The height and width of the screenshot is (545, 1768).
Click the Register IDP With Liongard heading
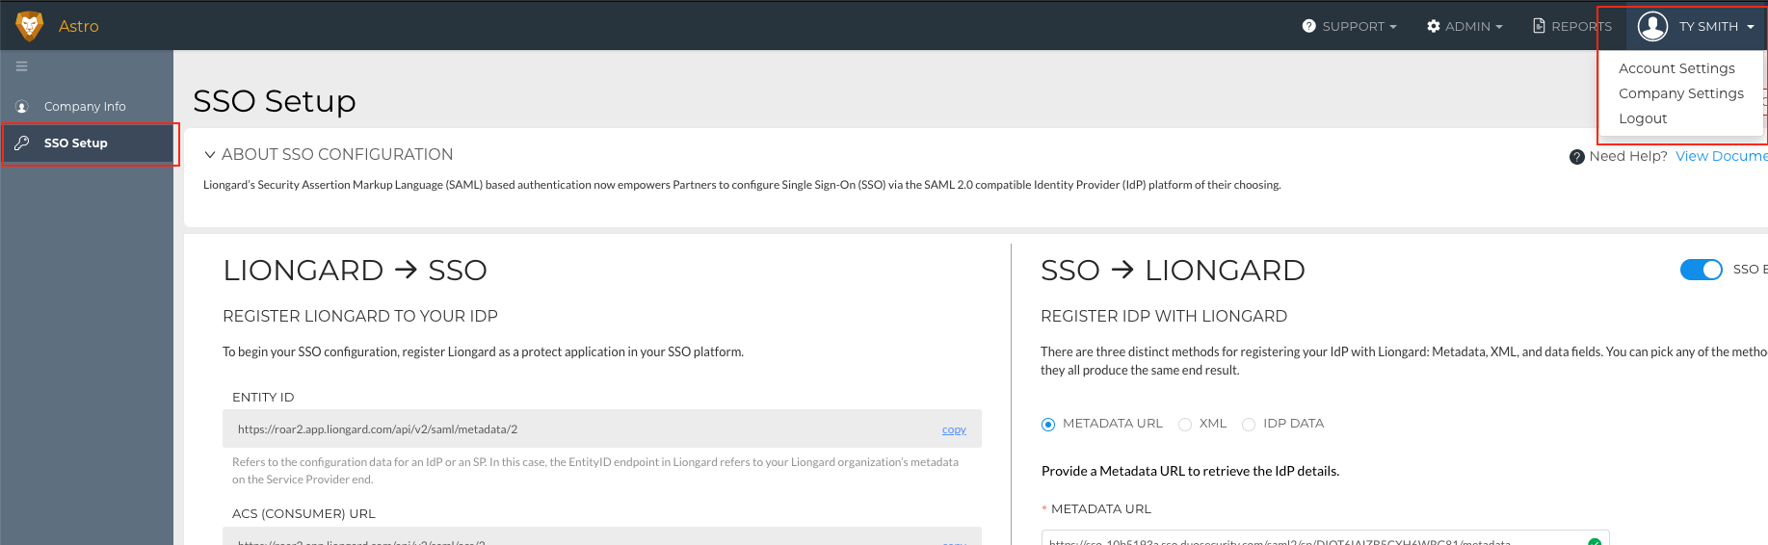pos(1164,316)
